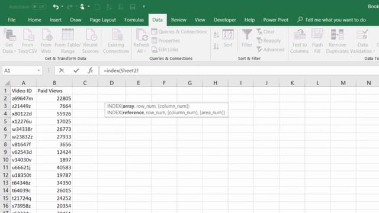The image size is (379, 213).
Task: Open Data Validation
Action: [362, 41]
